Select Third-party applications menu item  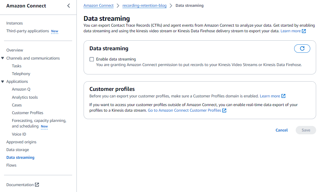(x=28, y=31)
